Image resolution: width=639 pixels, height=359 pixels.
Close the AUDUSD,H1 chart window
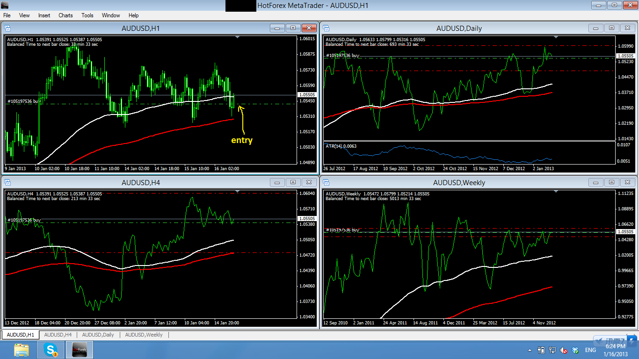(309, 28)
